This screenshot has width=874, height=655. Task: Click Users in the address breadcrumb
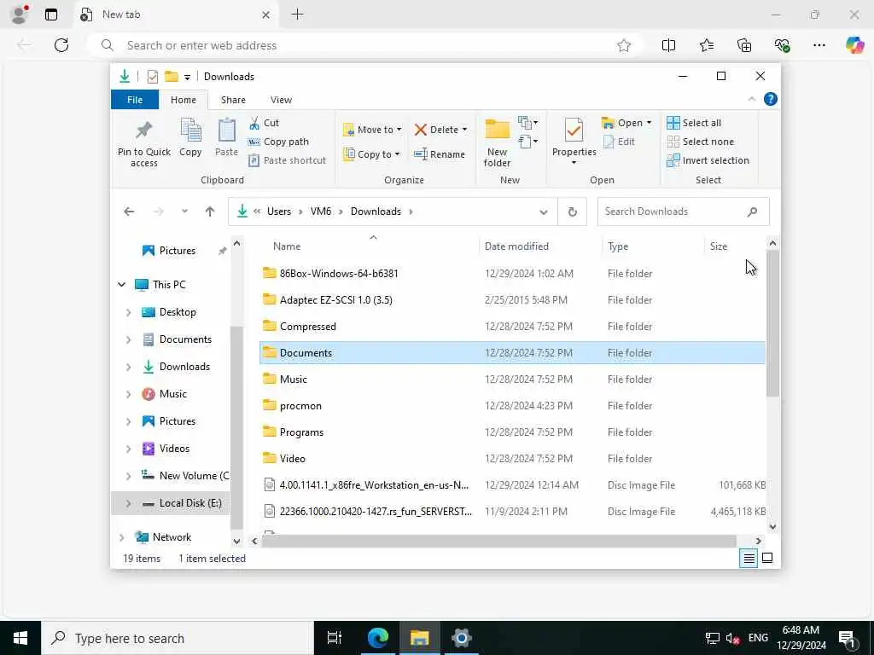279,212
